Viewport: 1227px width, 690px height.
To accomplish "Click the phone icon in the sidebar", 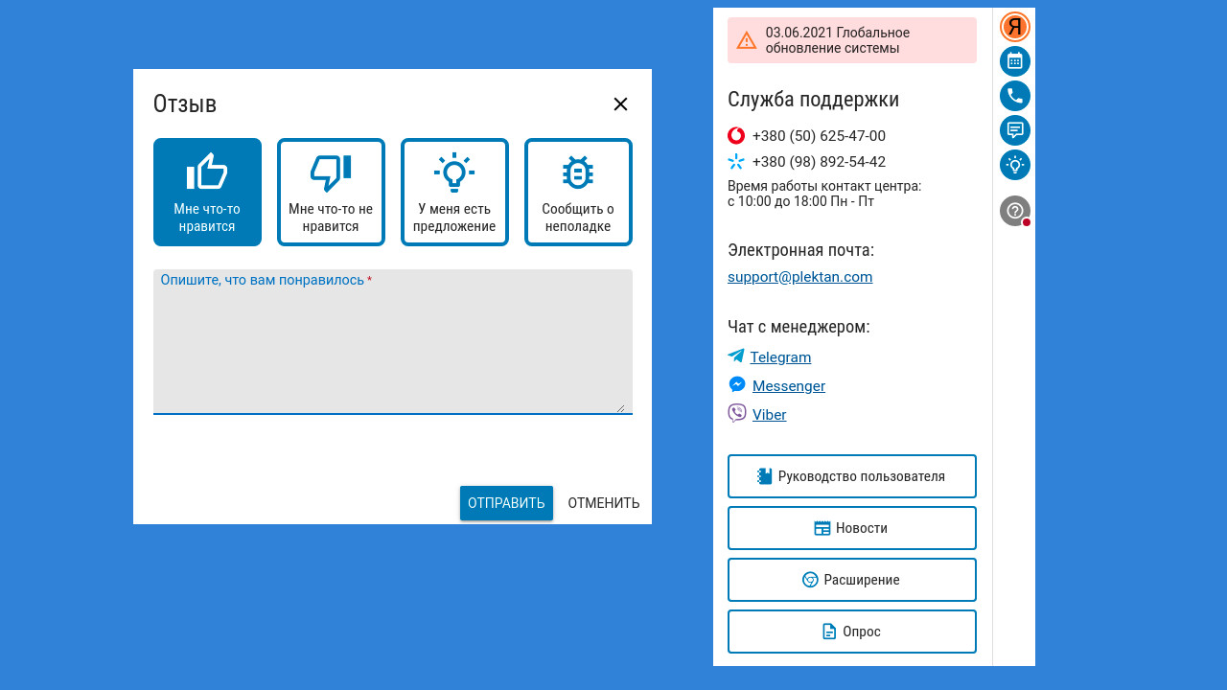I will point(1015,96).
